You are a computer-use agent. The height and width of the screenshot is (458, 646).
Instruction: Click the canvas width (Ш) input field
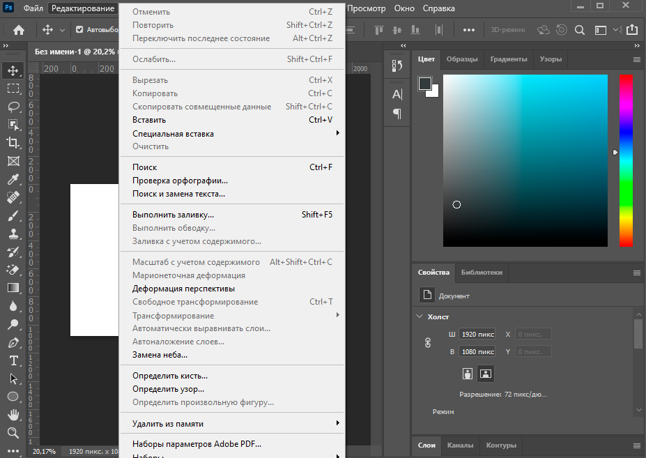(x=477, y=334)
